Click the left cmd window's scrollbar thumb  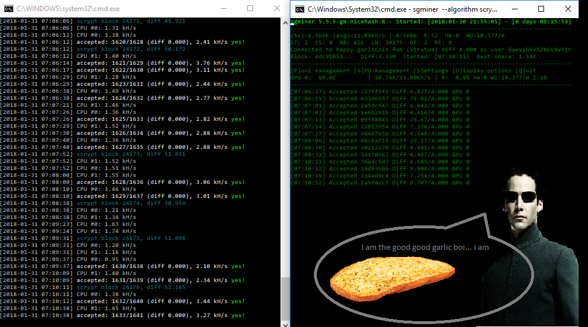tap(285, 298)
